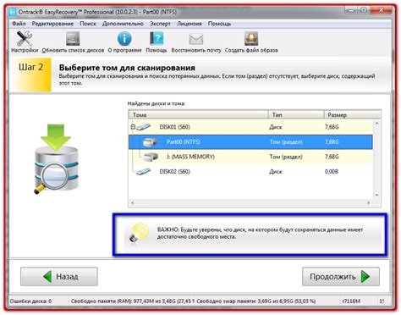This screenshot has width=401, height=315.
Task: Click the volume list down scroll arrow
Action: click(376, 195)
